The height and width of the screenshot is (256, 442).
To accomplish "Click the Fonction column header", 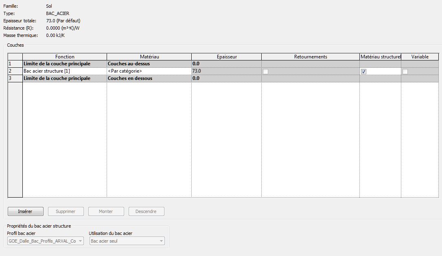I will tap(65, 57).
